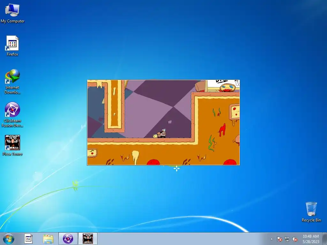The width and height of the screenshot is (327, 245).
Task: Open the Action Center flag icon
Action: pyautogui.click(x=279, y=239)
